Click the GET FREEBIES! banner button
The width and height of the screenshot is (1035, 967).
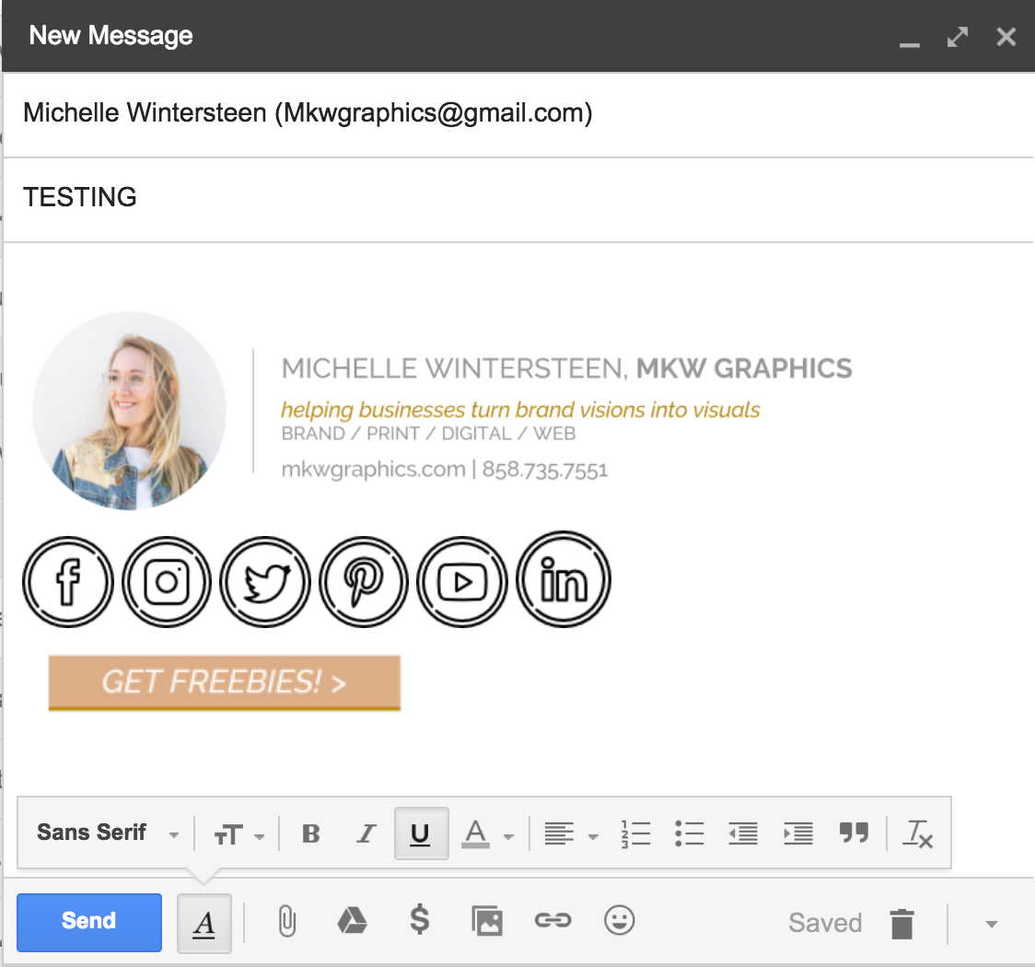coord(225,683)
